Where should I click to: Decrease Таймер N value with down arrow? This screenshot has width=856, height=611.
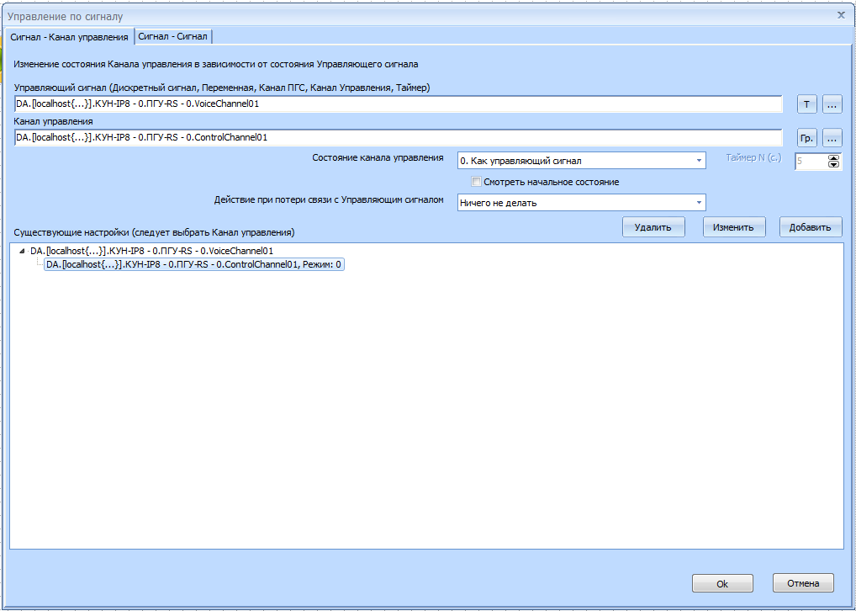833,164
